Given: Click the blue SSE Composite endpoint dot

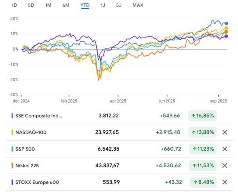Looking at the screenshot, I should (x=226, y=23).
